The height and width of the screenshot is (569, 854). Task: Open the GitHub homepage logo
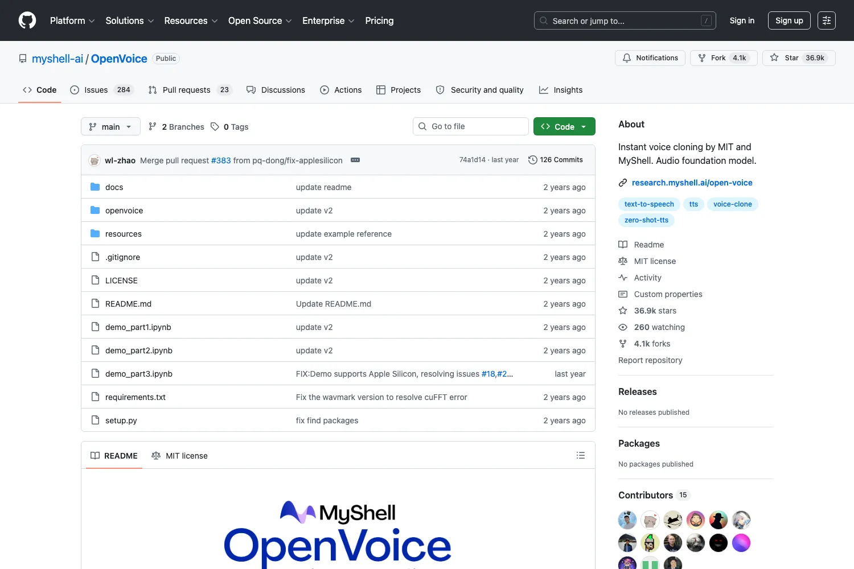coord(27,20)
